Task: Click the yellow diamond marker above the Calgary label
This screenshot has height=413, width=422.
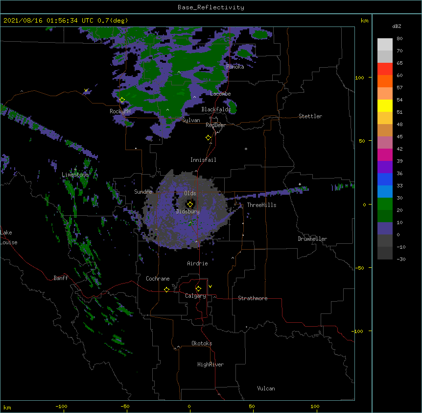Action: coord(198,289)
